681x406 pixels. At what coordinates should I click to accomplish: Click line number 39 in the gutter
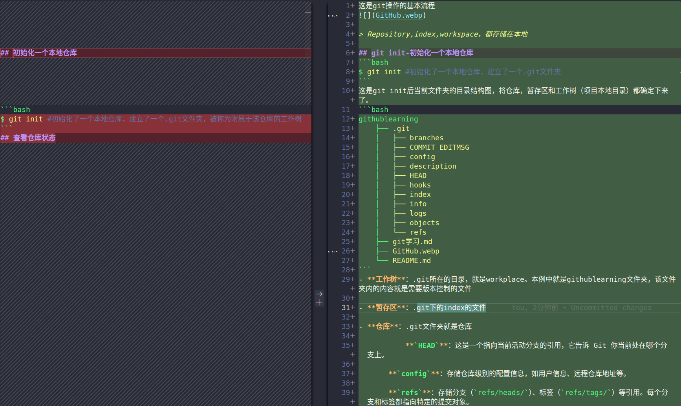tap(346, 393)
